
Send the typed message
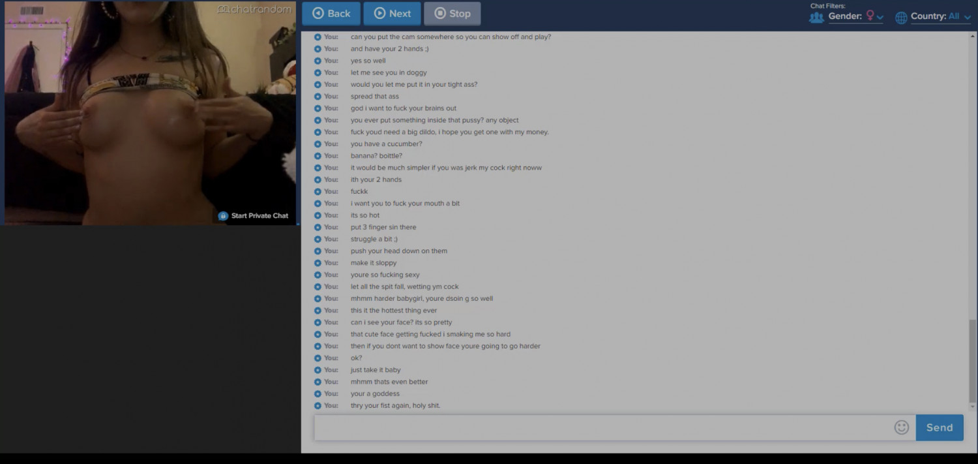click(x=940, y=427)
